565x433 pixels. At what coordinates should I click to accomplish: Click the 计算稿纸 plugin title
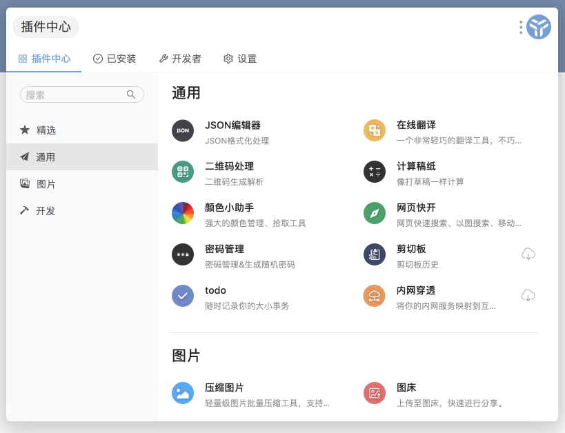point(416,166)
